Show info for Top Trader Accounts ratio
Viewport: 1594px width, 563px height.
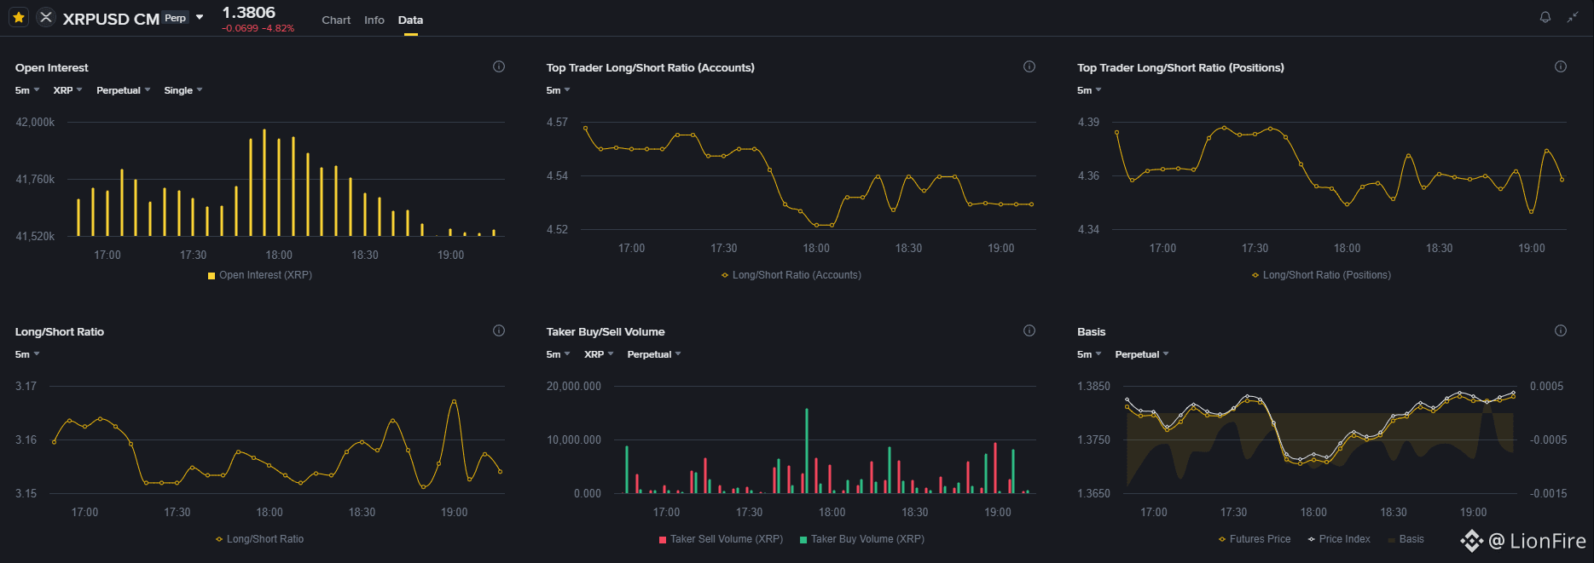tap(1029, 66)
